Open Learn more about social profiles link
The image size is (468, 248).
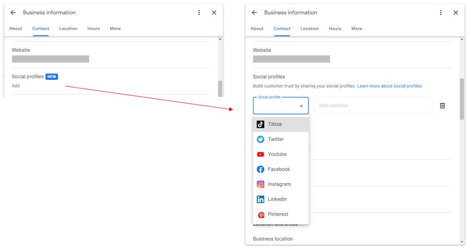tap(389, 86)
